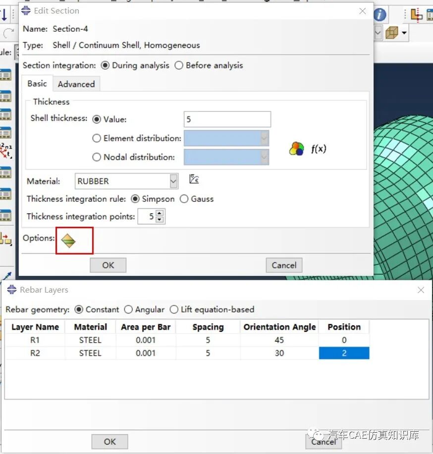Click the partition tool icon top right
The image size is (433, 454).
[417, 15]
